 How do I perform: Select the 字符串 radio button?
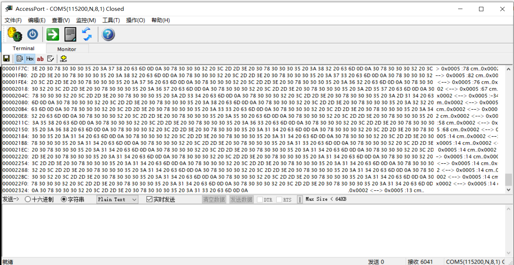(x=64, y=199)
